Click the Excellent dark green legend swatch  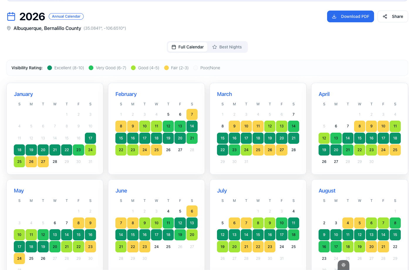[x=50, y=68]
